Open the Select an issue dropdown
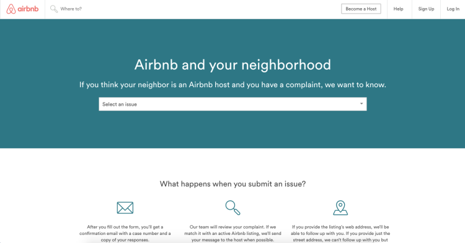The image size is (465, 243). [x=232, y=104]
